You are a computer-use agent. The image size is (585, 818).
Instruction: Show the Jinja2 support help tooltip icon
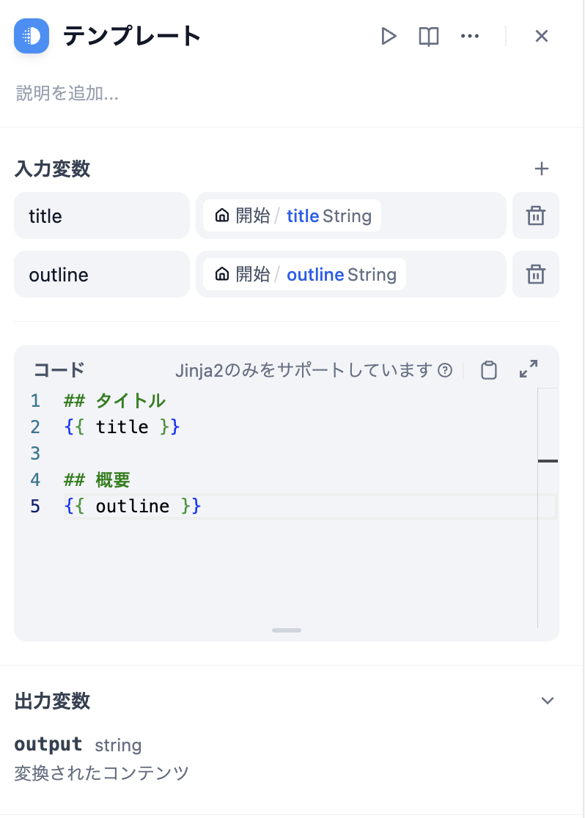point(445,370)
